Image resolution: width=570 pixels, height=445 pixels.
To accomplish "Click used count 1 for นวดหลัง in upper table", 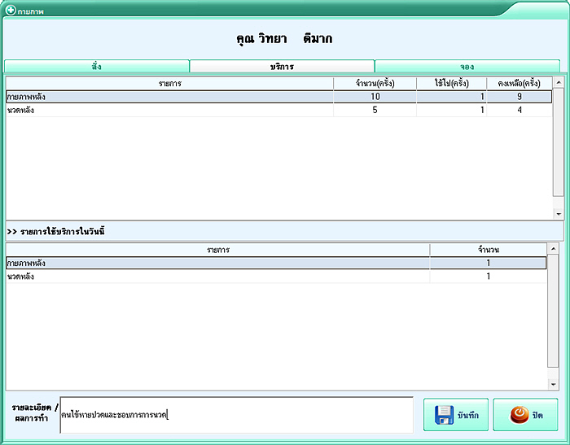I will pyautogui.click(x=451, y=110).
